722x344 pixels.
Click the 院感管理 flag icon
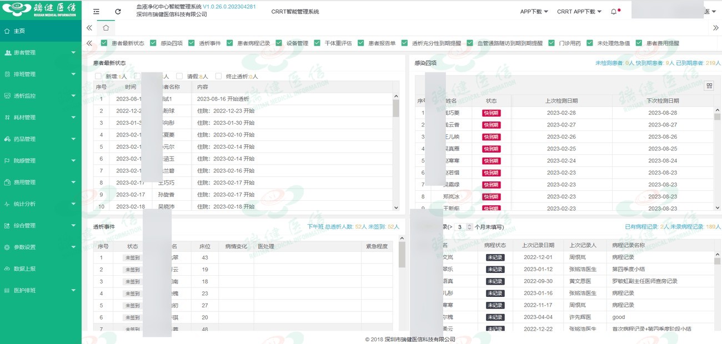pos(8,161)
